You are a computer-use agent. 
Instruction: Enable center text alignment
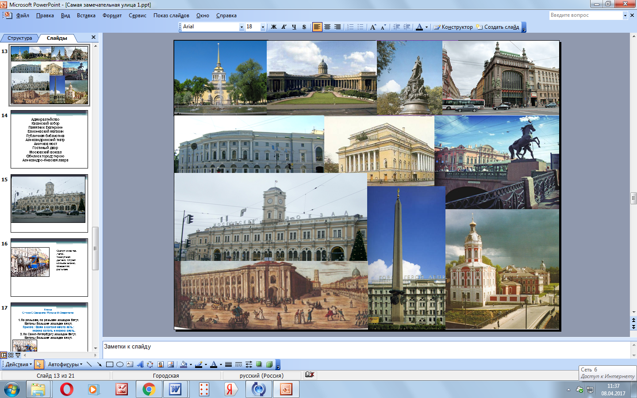point(327,27)
